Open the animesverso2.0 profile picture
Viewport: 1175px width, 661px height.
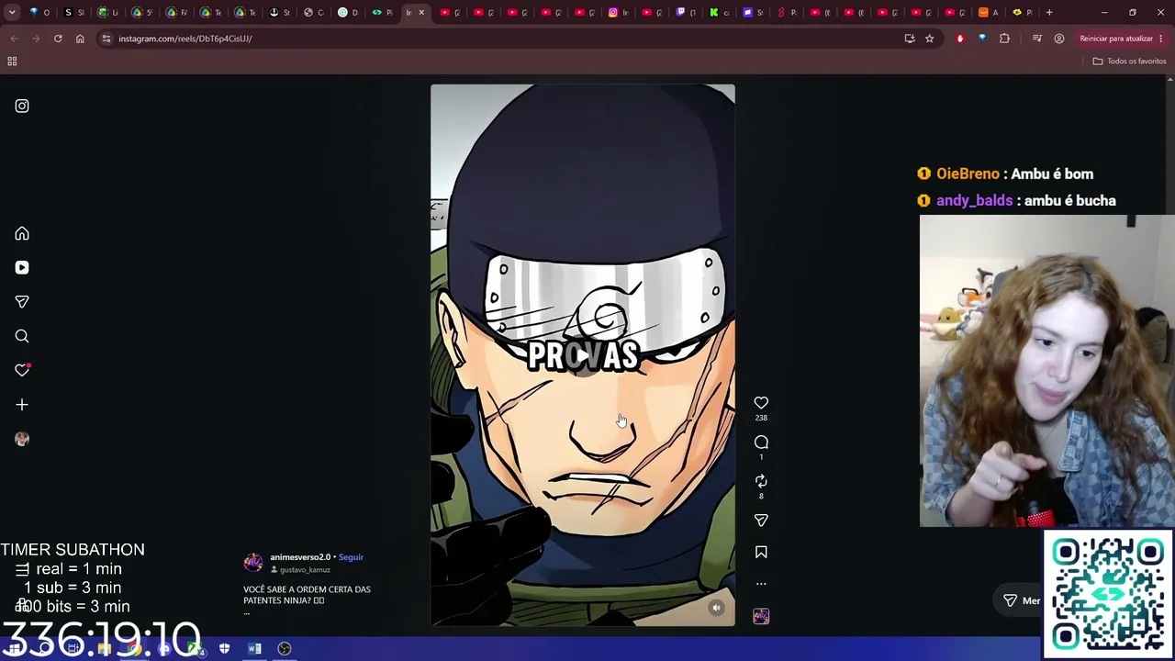click(253, 563)
